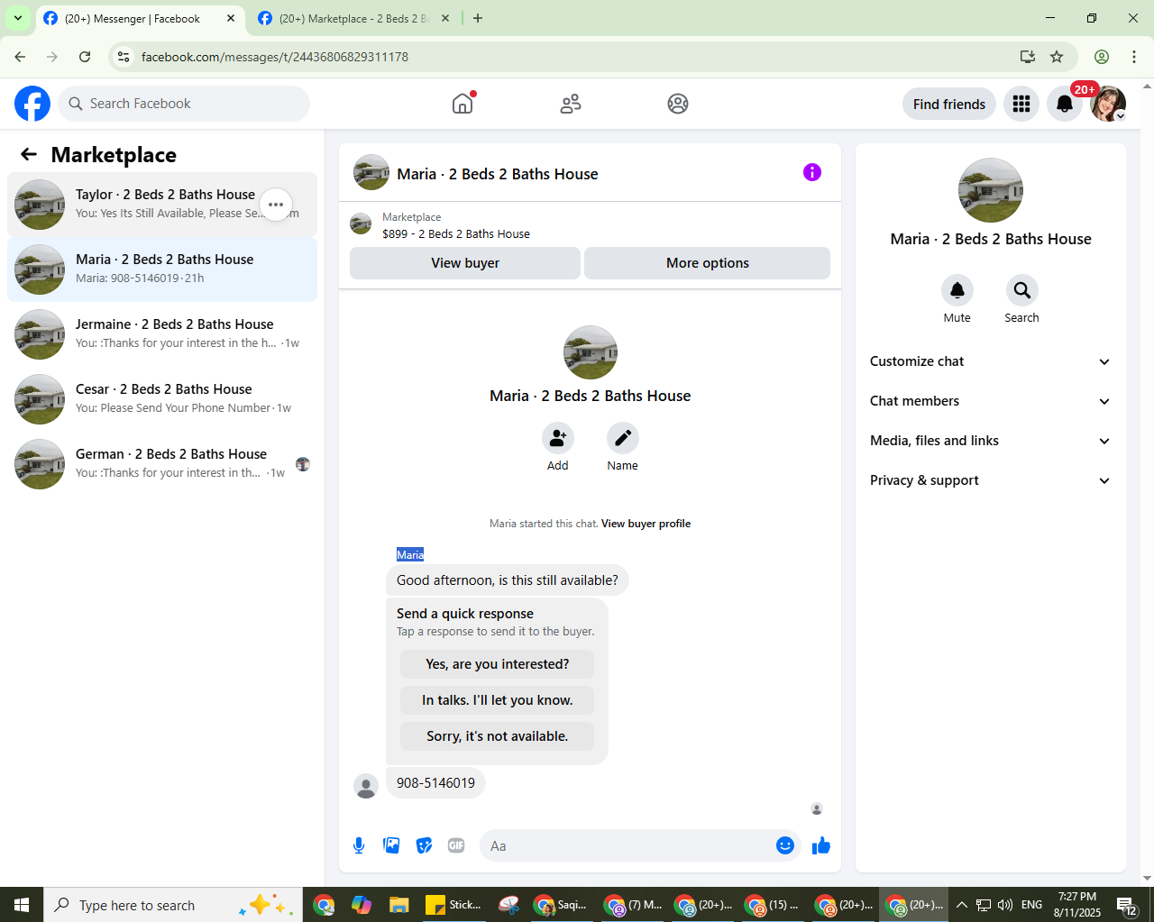Click the More options button

click(708, 263)
